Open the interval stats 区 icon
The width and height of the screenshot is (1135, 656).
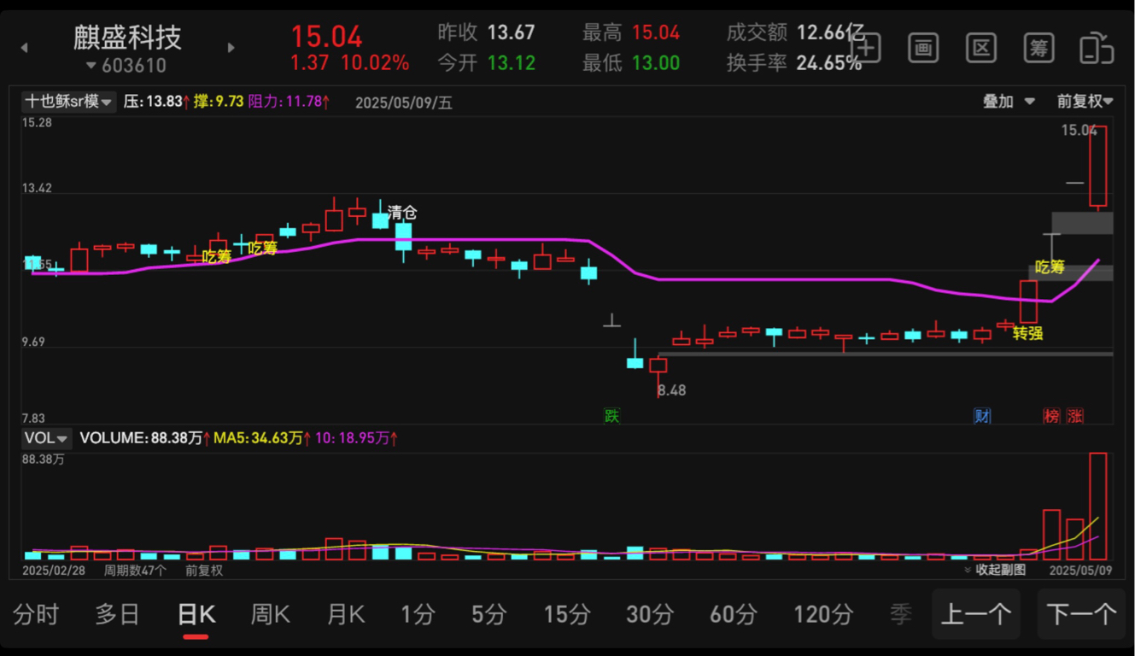pyautogui.click(x=981, y=48)
